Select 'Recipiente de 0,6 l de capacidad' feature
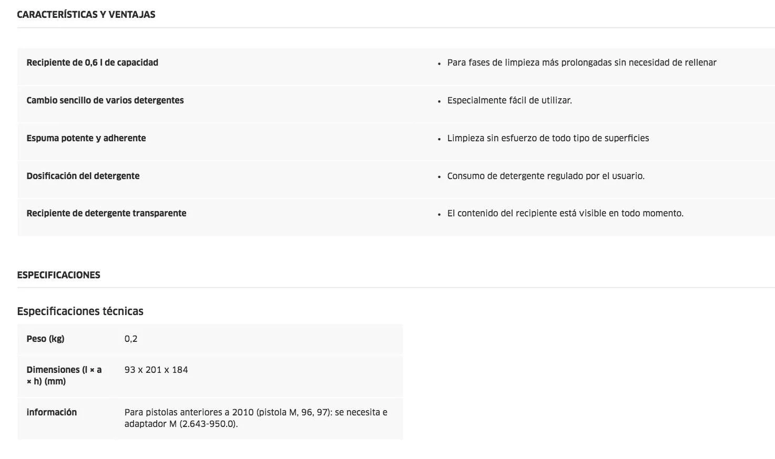Image resolution: width=775 pixels, height=459 pixels. (93, 62)
